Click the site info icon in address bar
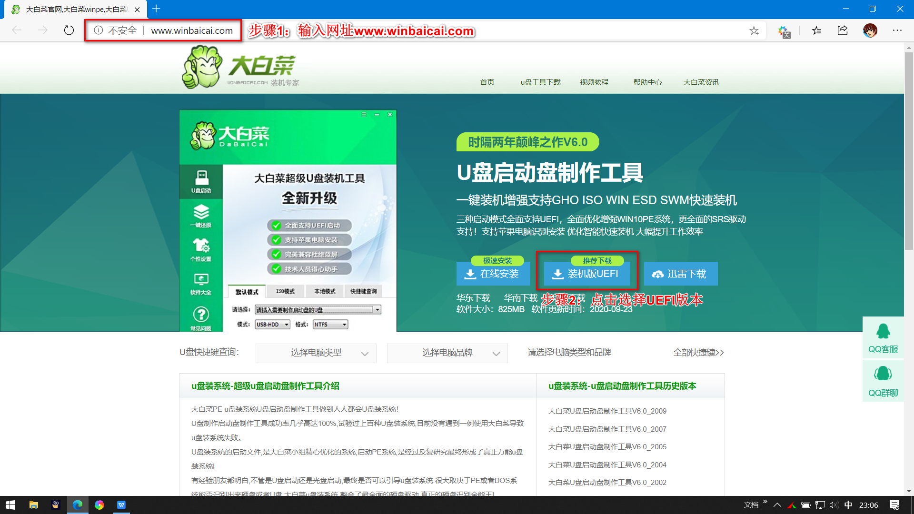This screenshot has width=914, height=514. [99, 30]
